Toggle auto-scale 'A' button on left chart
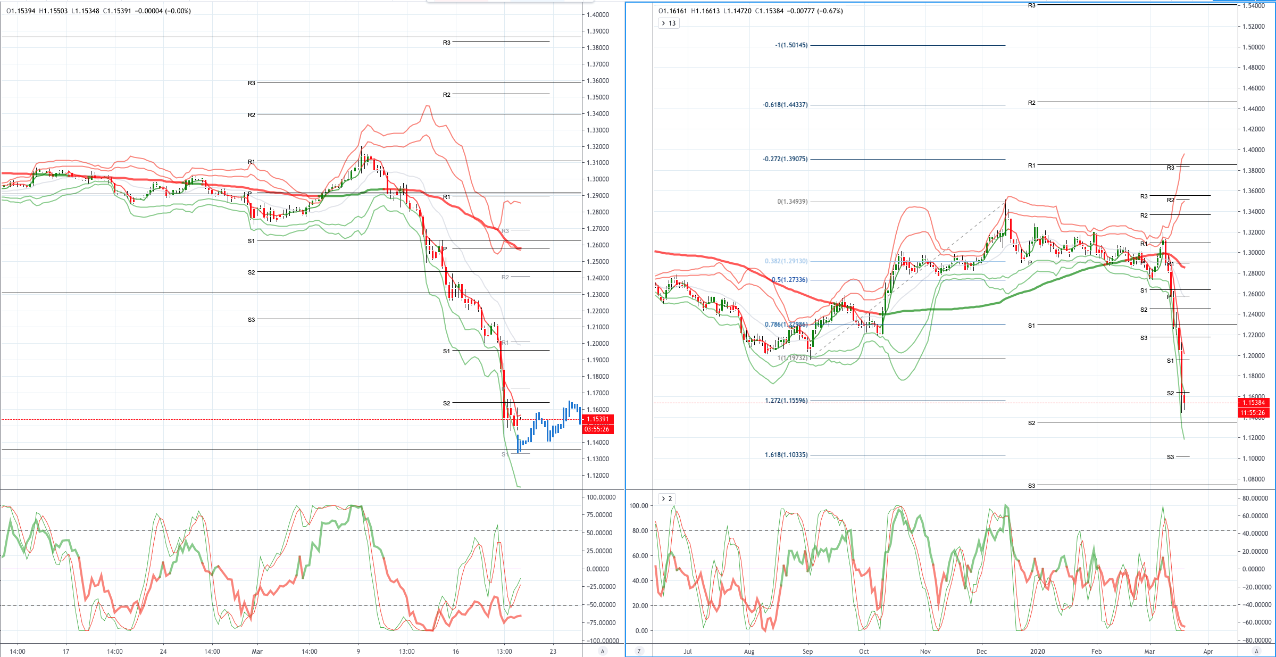 click(602, 651)
